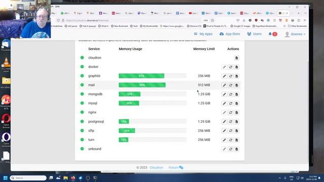Expand the downes account dropdown
The image size is (324, 182).
click(x=295, y=34)
